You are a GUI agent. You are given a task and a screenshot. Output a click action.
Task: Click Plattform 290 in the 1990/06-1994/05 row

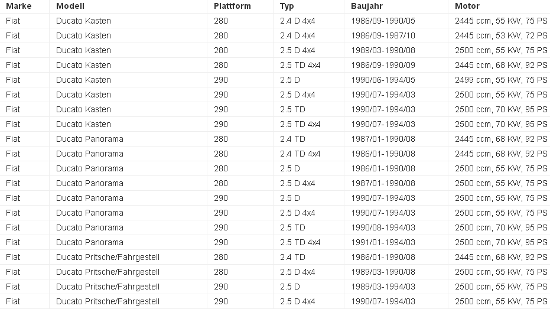(221, 80)
